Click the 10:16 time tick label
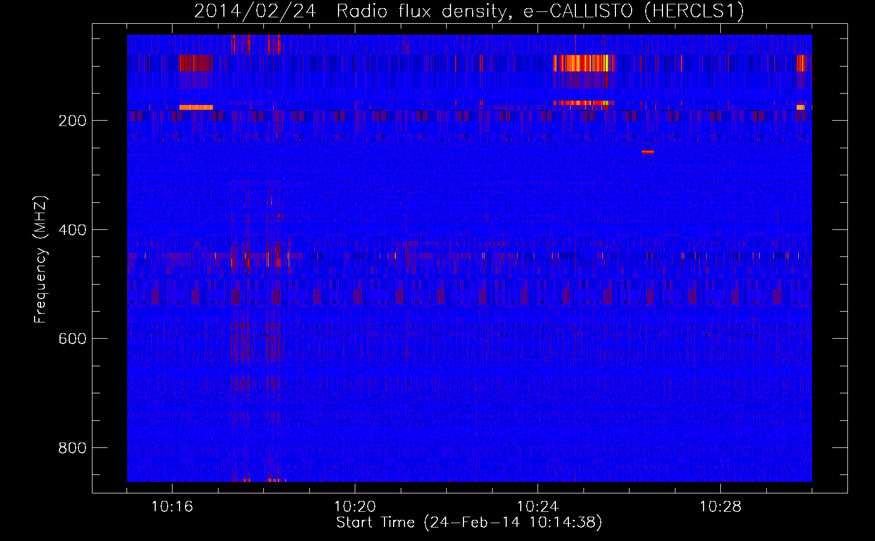Screen dimensions: 875x541 coord(172,507)
